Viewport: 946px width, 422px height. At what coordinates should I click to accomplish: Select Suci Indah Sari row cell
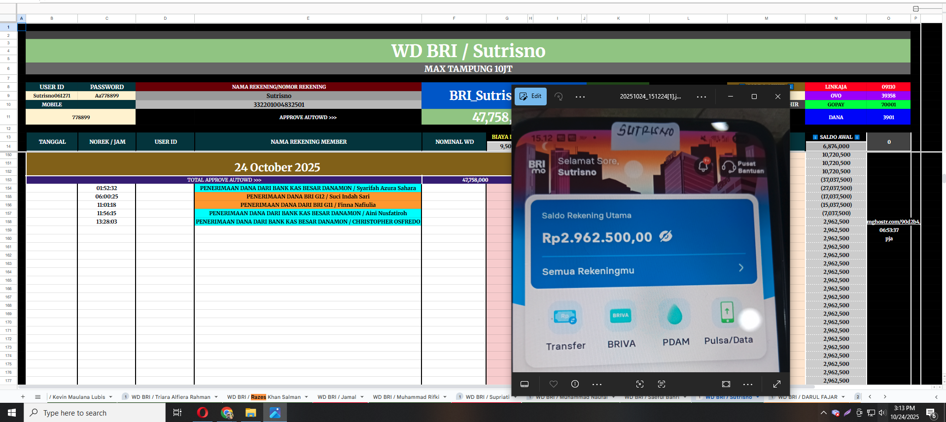[x=308, y=196]
